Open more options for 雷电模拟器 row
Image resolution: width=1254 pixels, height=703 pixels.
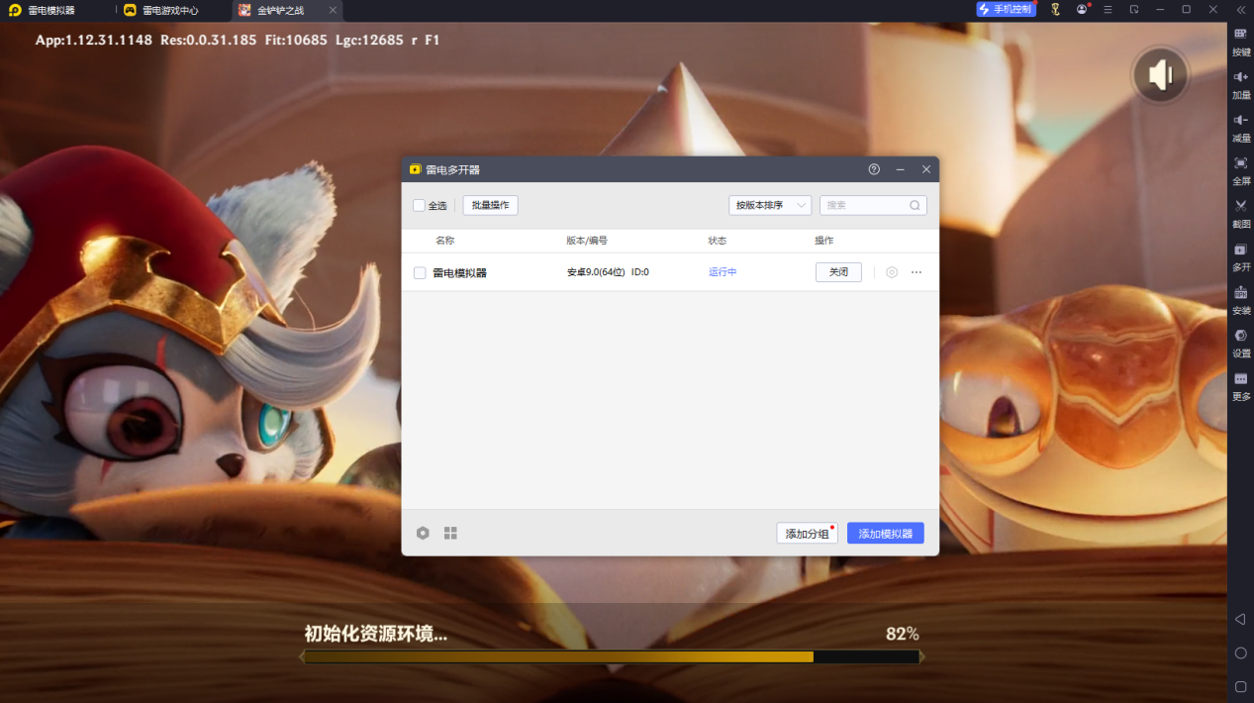[916, 272]
